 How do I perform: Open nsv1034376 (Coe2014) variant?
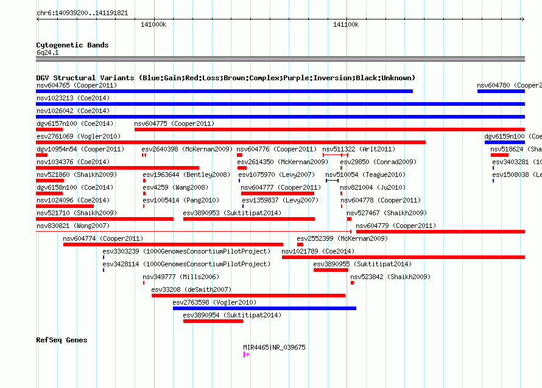point(73,162)
